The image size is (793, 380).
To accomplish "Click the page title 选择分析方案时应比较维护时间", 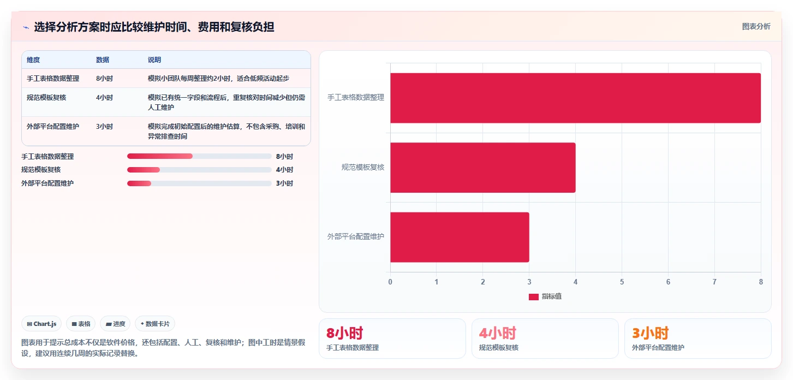I will 154,27.
